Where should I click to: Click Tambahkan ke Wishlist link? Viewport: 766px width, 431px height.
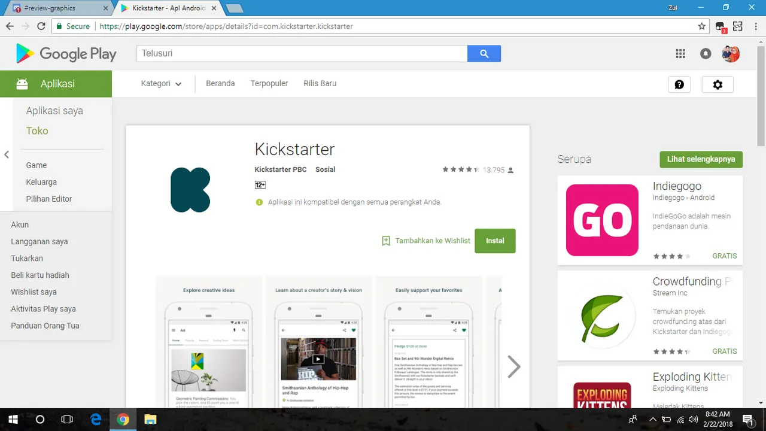coord(433,241)
